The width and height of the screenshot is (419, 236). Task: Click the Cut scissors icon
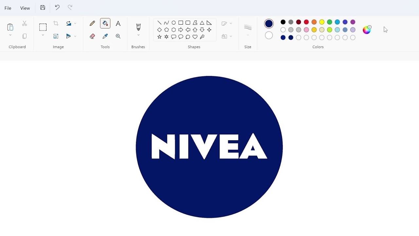(25, 23)
